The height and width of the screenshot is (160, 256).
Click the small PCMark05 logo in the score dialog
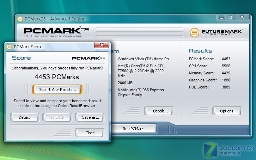pos(88,58)
